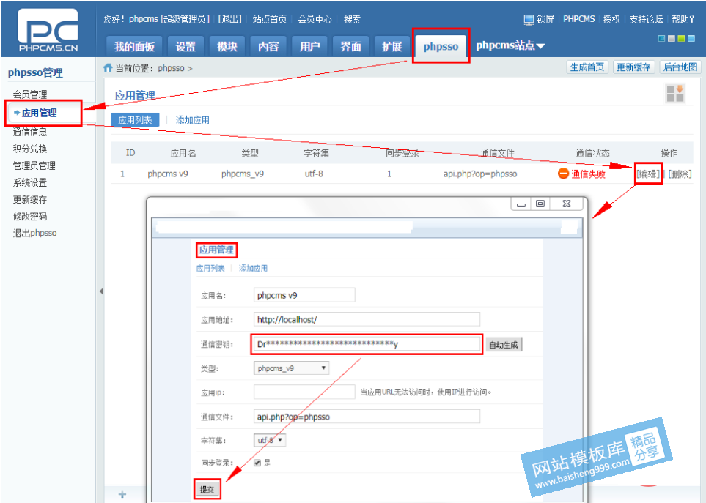Select 更新缓存 in the sidebar
This screenshot has width=706, height=503.
pos(30,199)
